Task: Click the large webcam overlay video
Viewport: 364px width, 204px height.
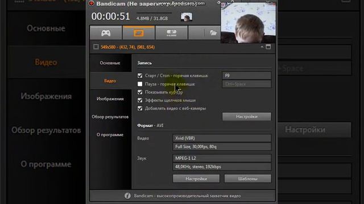Action: 249,23
